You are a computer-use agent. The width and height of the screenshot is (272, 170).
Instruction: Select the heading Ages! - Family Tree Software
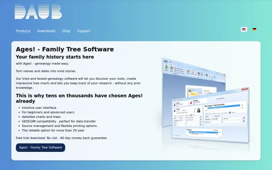pyautogui.click(x=65, y=49)
